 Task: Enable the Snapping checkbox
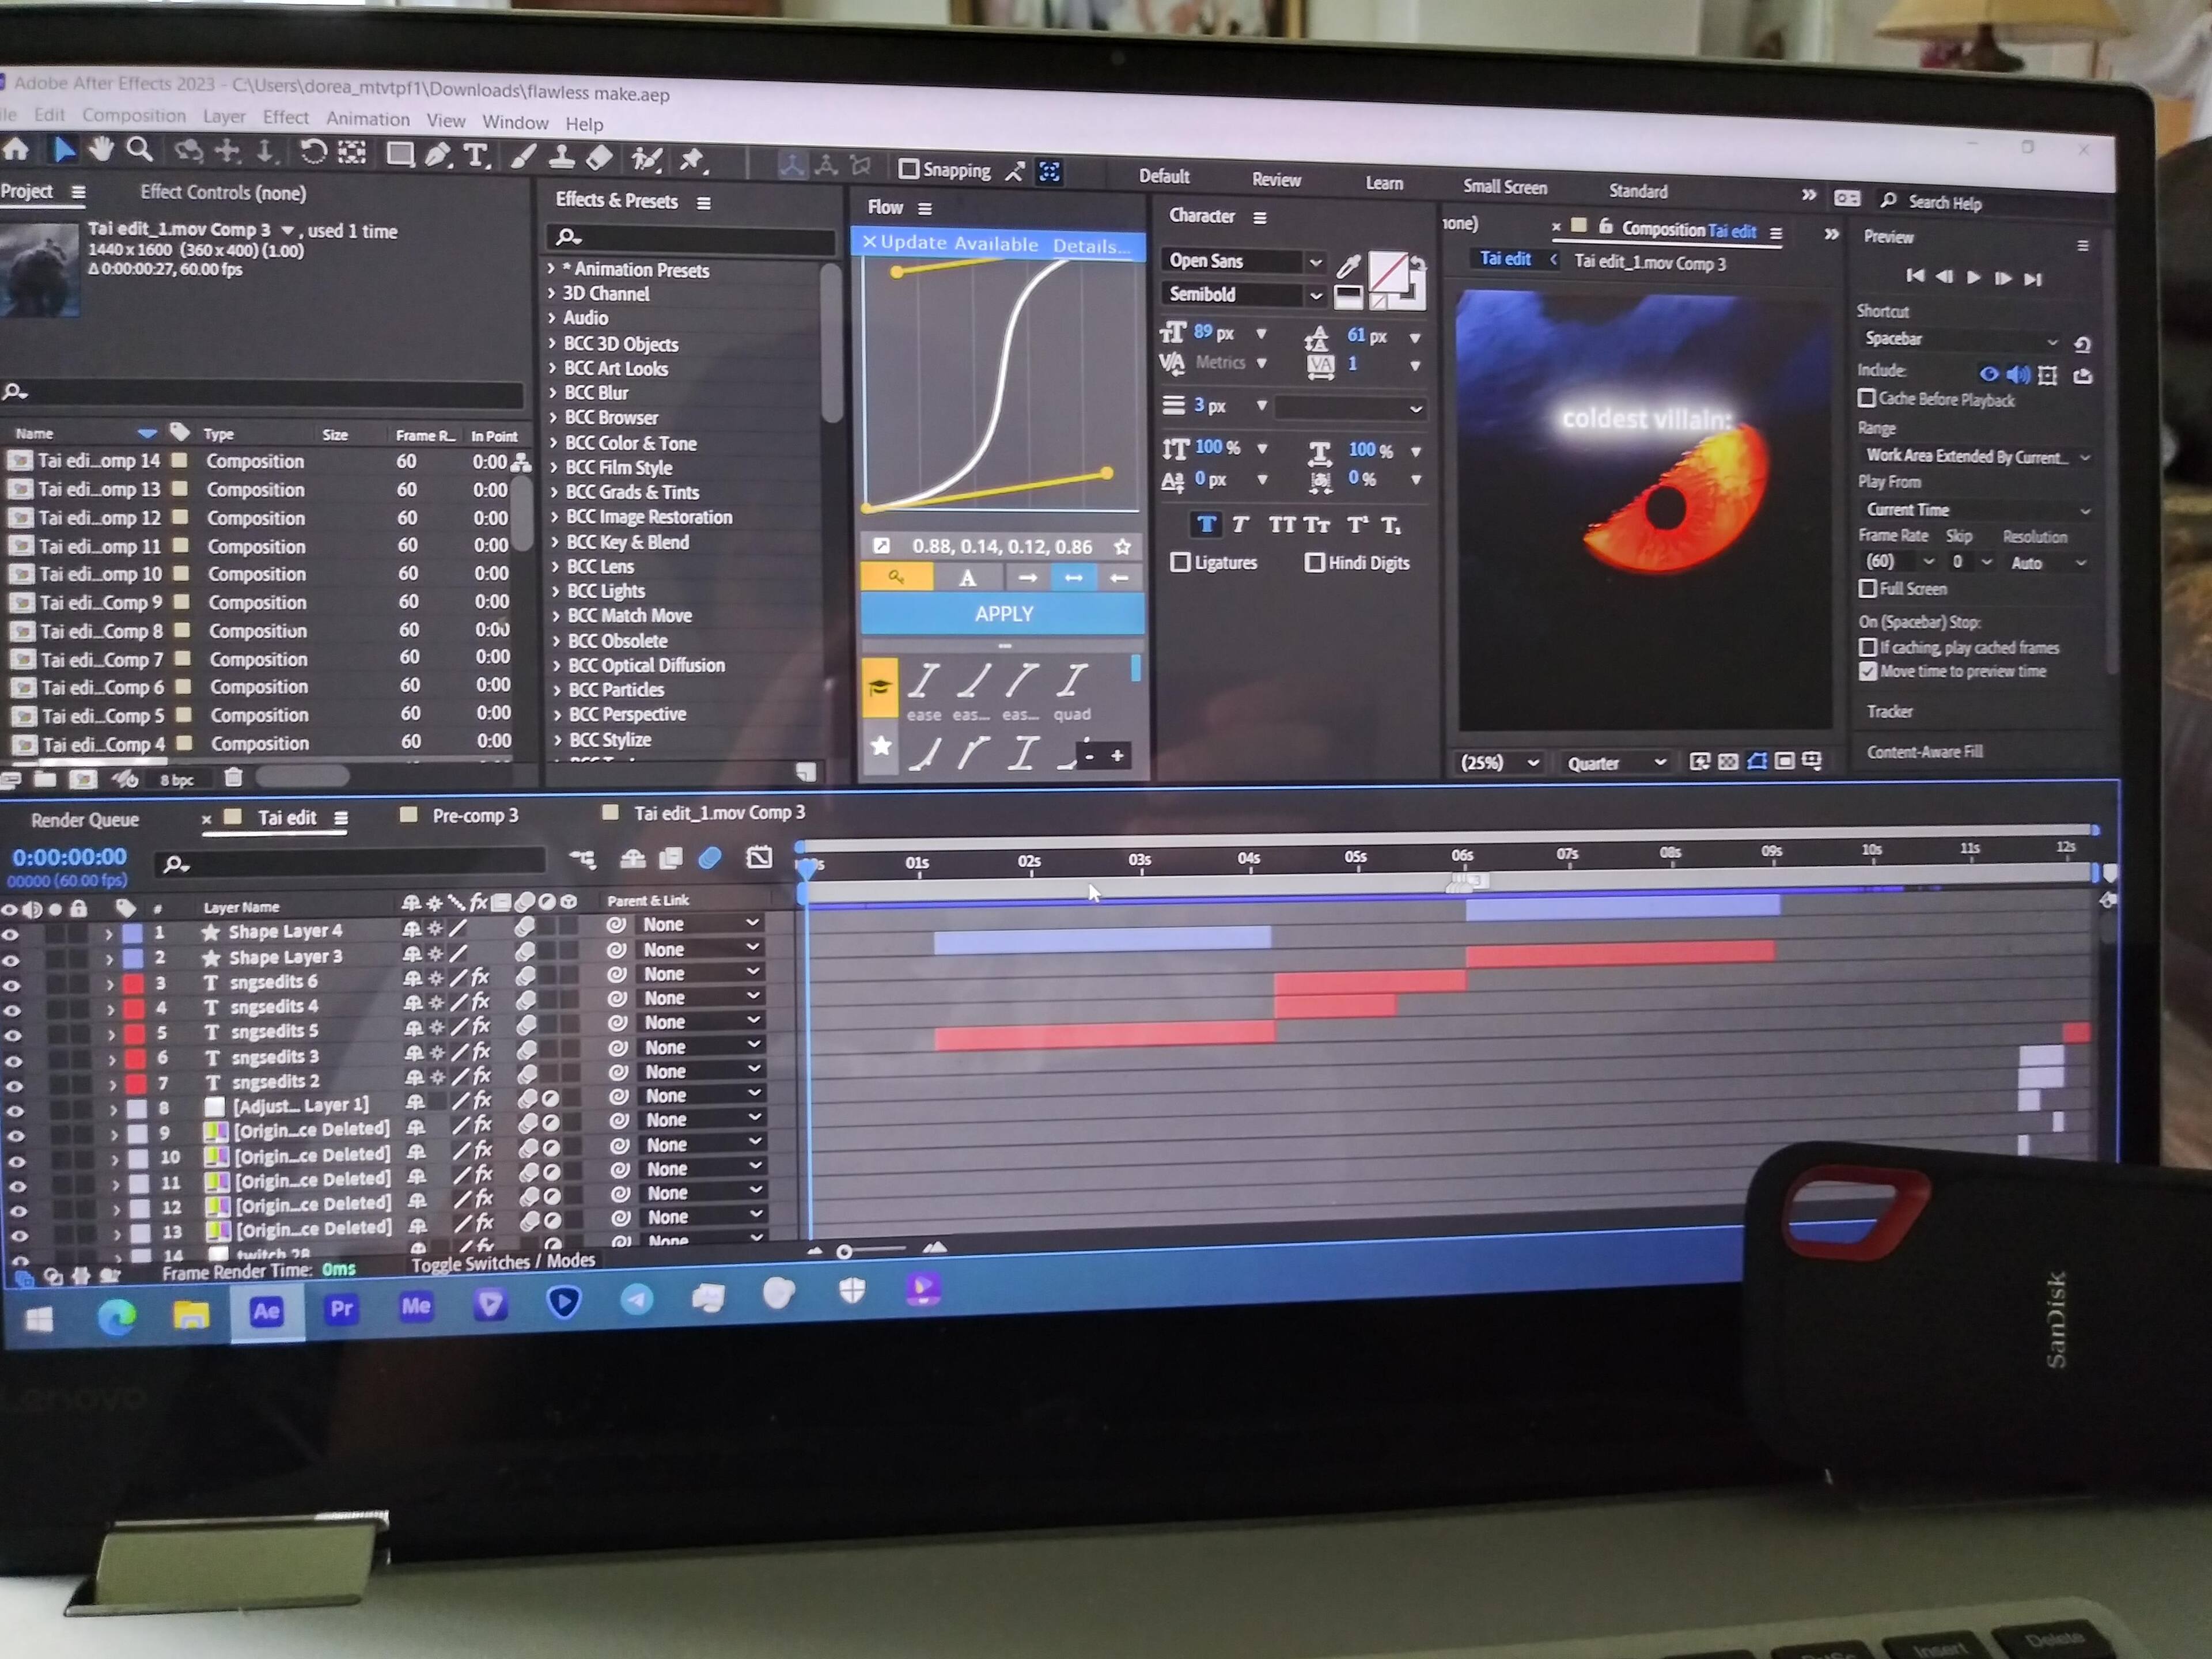[x=909, y=169]
